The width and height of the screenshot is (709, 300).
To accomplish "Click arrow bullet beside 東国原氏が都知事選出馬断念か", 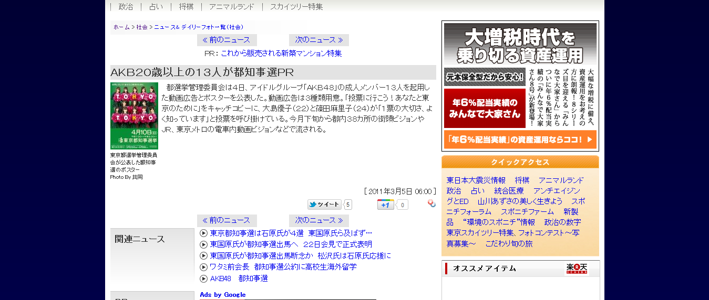I will (203, 256).
